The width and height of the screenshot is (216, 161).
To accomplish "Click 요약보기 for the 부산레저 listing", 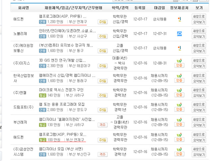I will tap(199, 125).
